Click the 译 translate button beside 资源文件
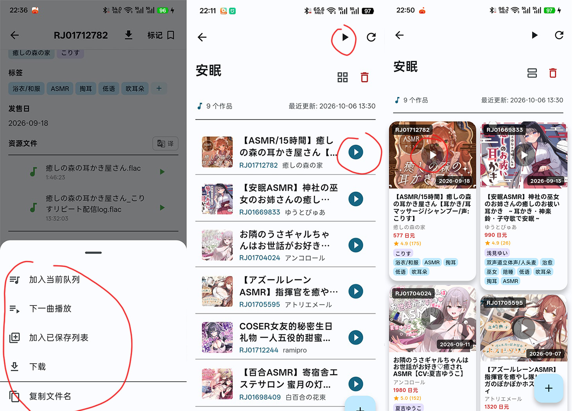The width and height of the screenshot is (572, 411). pyautogui.click(x=165, y=144)
